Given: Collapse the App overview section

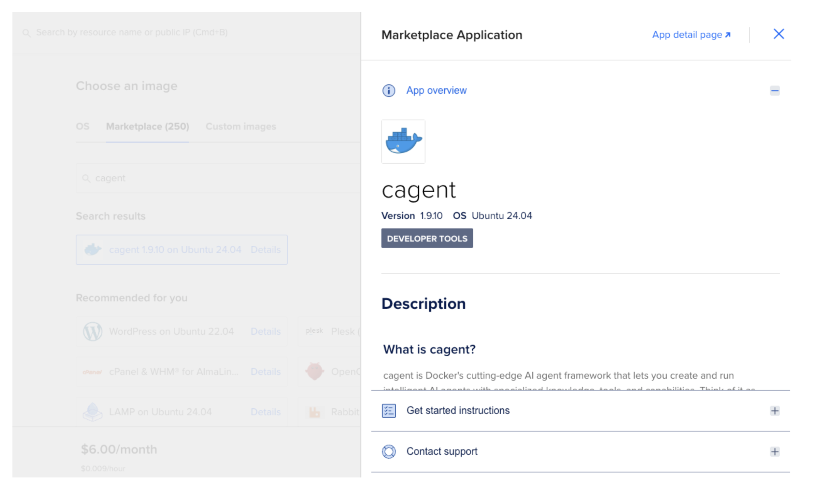Looking at the screenshot, I should coord(775,90).
